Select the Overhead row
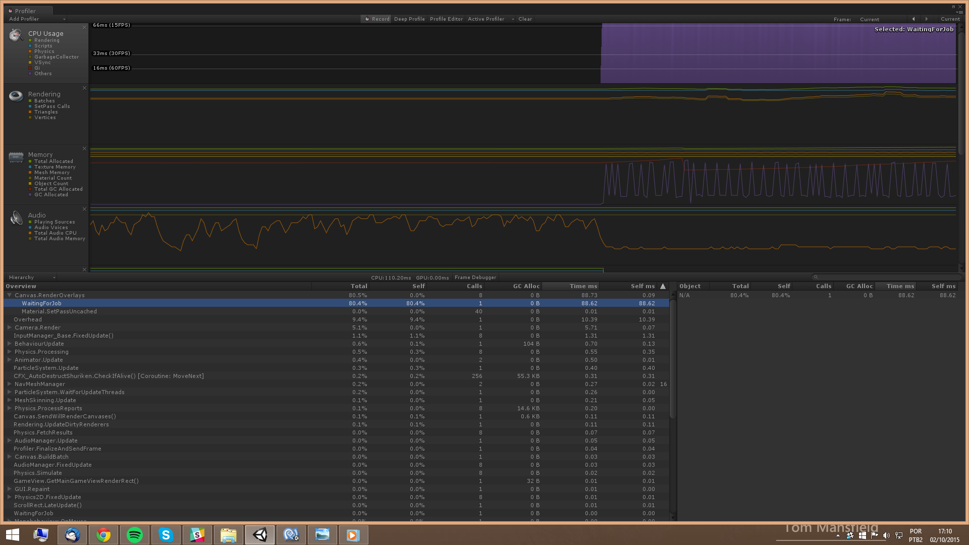 pos(337,319)
